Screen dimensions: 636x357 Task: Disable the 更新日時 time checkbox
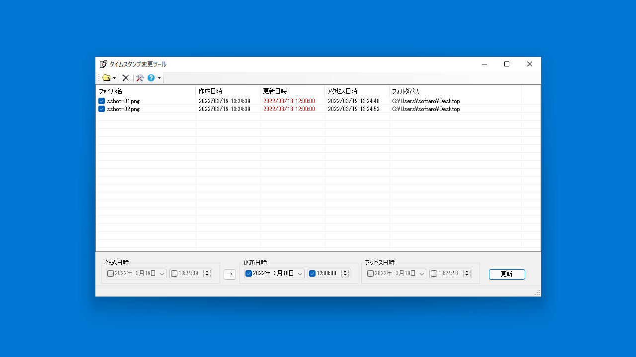click(312, 273)
